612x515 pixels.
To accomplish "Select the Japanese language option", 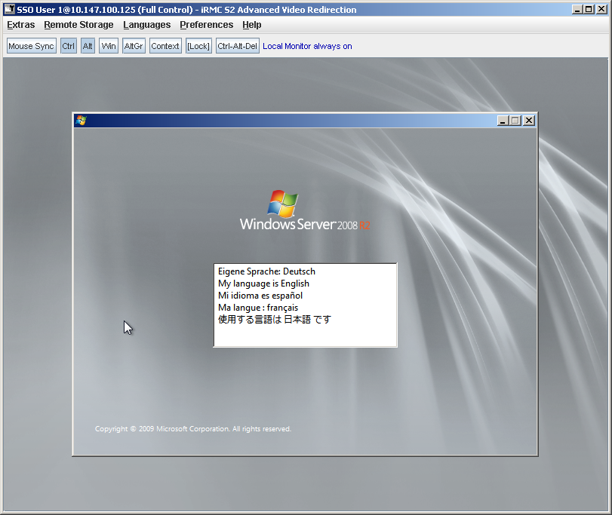I will point(305,320).
